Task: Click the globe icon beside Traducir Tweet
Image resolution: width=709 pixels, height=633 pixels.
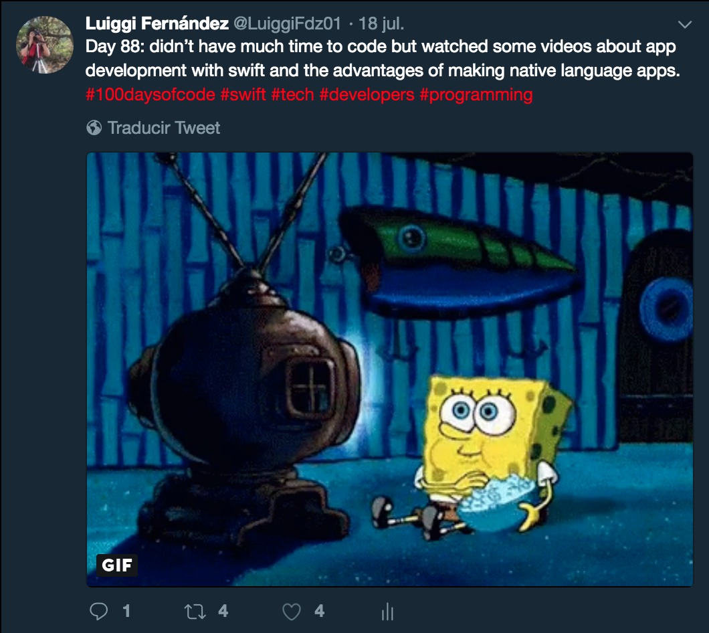Action: (x=94, y=128)
